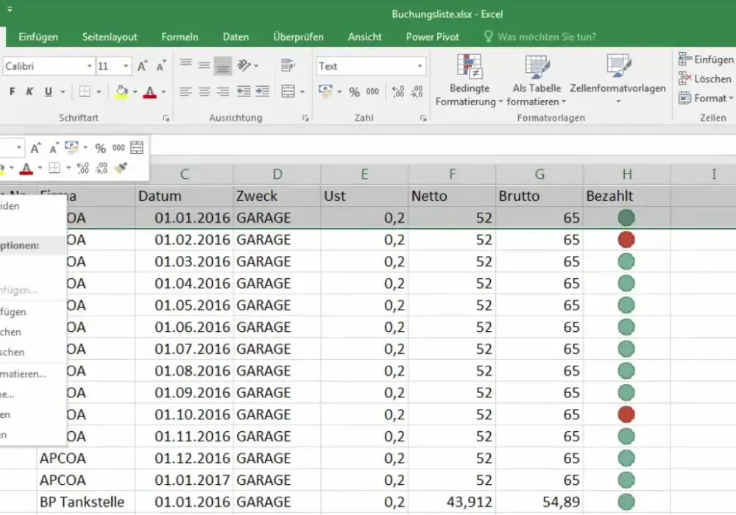Increase font size in mini toolbar
The height and width of the screenshot is (515, 736).
(35, 148)
